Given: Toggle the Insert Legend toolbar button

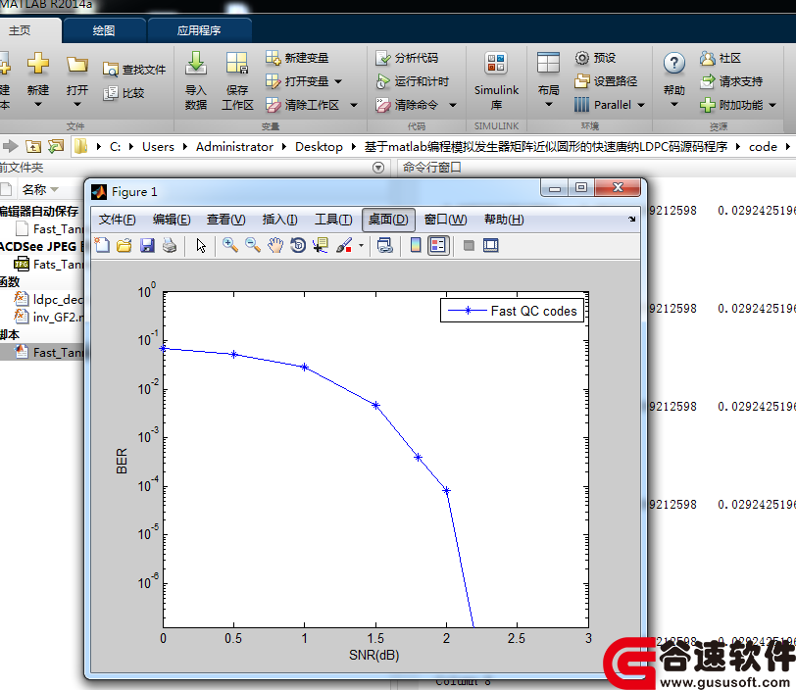Looking at the screenshot, I should 438,246.
